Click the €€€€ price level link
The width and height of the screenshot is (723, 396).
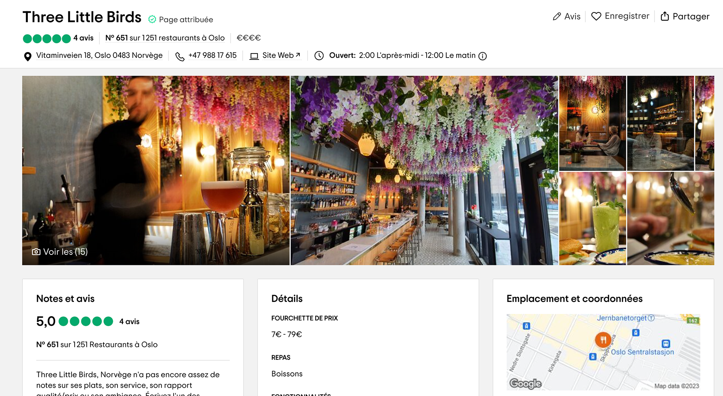pos(249,38)
